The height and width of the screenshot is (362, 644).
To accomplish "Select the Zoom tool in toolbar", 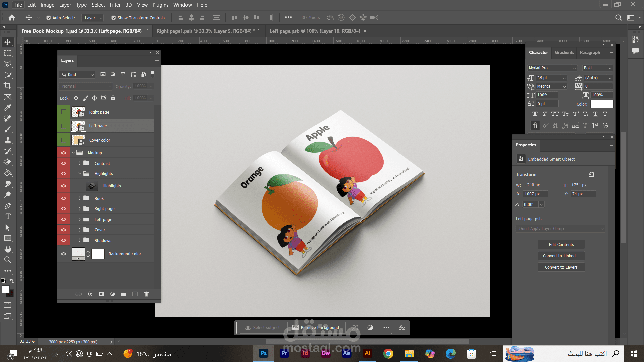I will coord(7,260).
